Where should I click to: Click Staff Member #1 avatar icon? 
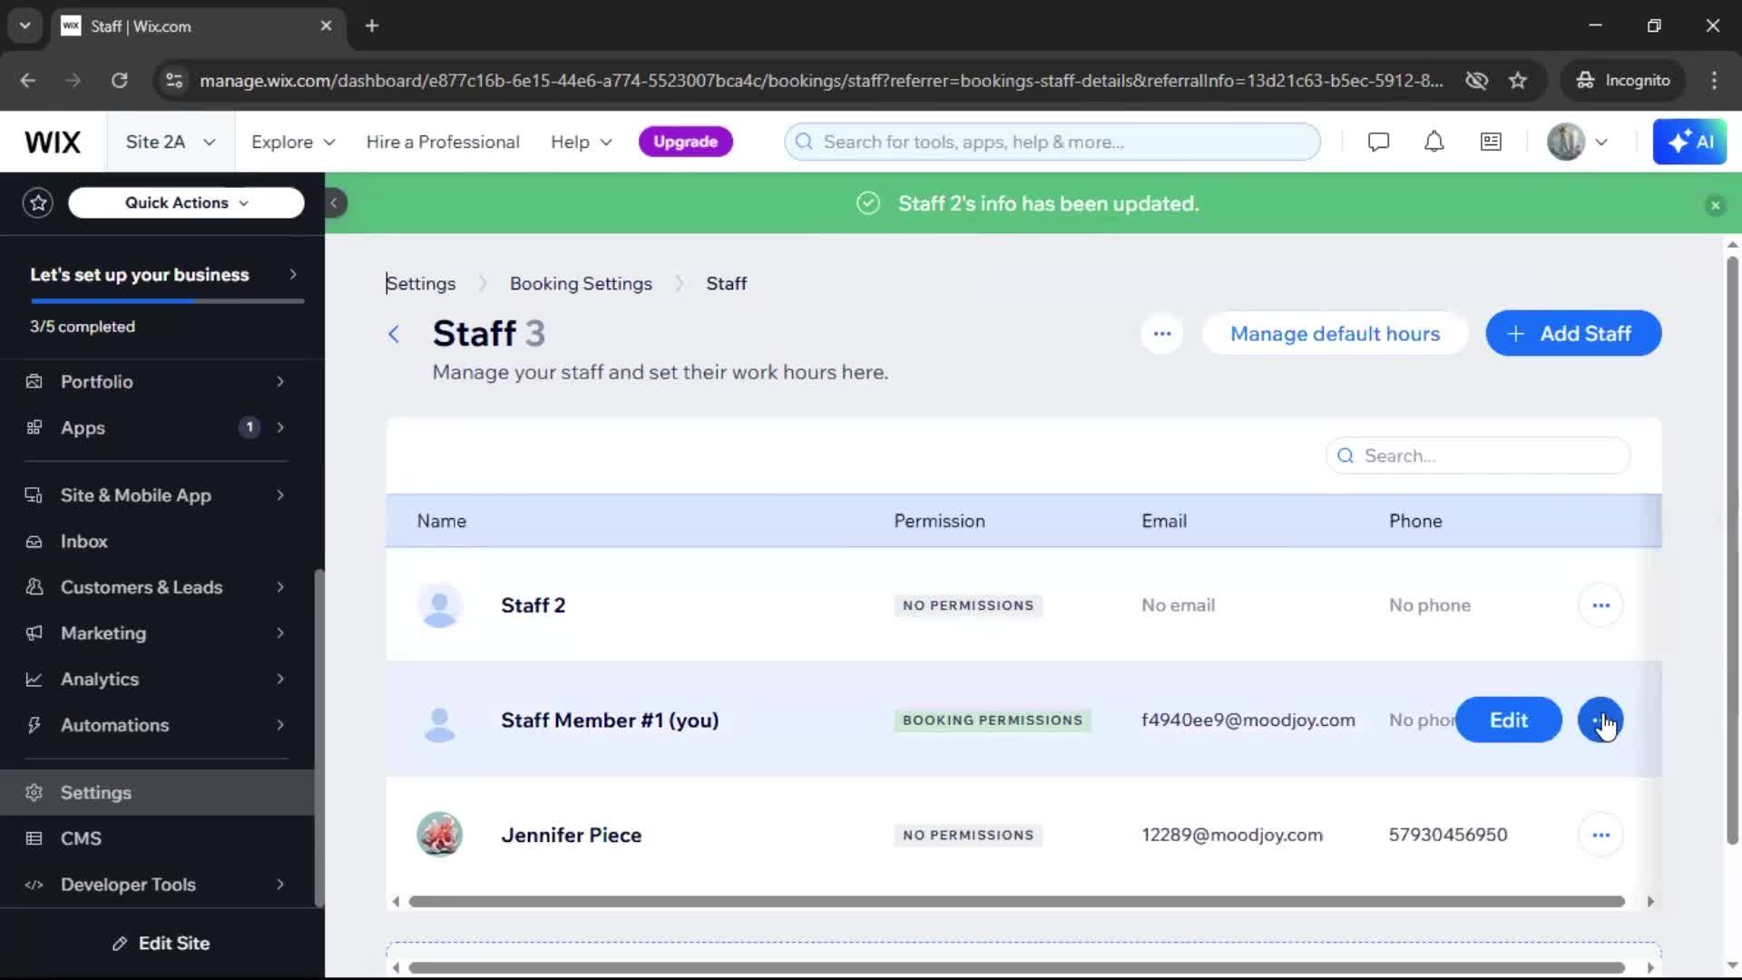pos(440,720)
